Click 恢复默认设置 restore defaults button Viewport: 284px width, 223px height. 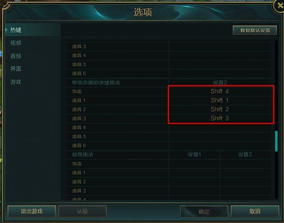tap(255, 30)
